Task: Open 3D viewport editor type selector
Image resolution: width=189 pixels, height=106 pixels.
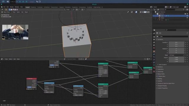Action: point(2,10)
